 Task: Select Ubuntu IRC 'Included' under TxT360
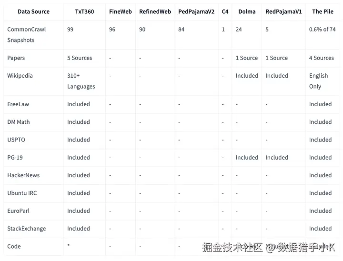pyautogui.click(x=79, y=193)
